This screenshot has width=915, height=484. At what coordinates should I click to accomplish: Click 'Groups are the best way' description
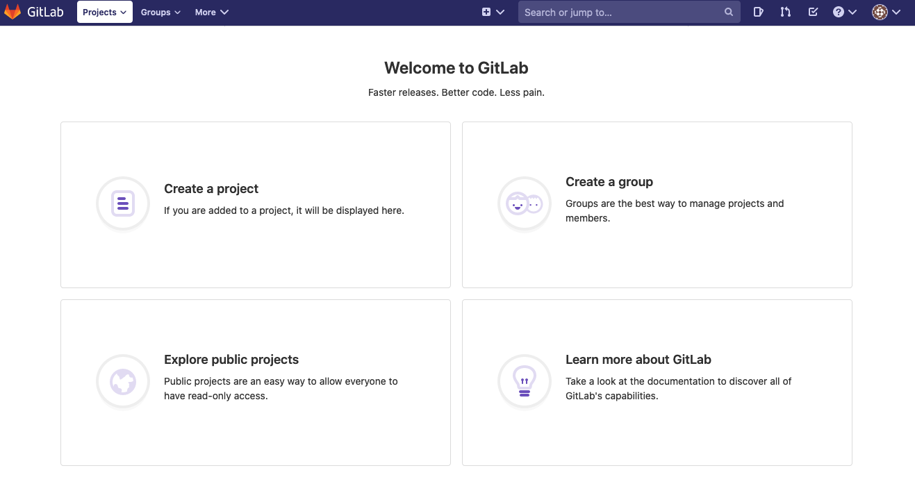coord(675,210)
